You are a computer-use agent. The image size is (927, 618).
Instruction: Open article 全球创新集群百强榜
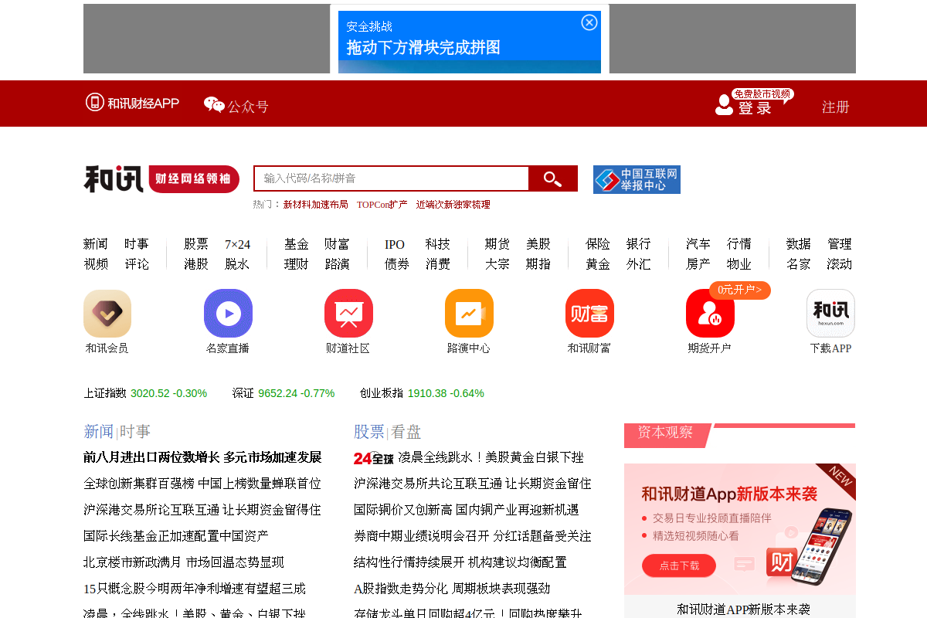tap(202, 484)
